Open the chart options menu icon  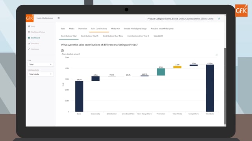[217, 55]
